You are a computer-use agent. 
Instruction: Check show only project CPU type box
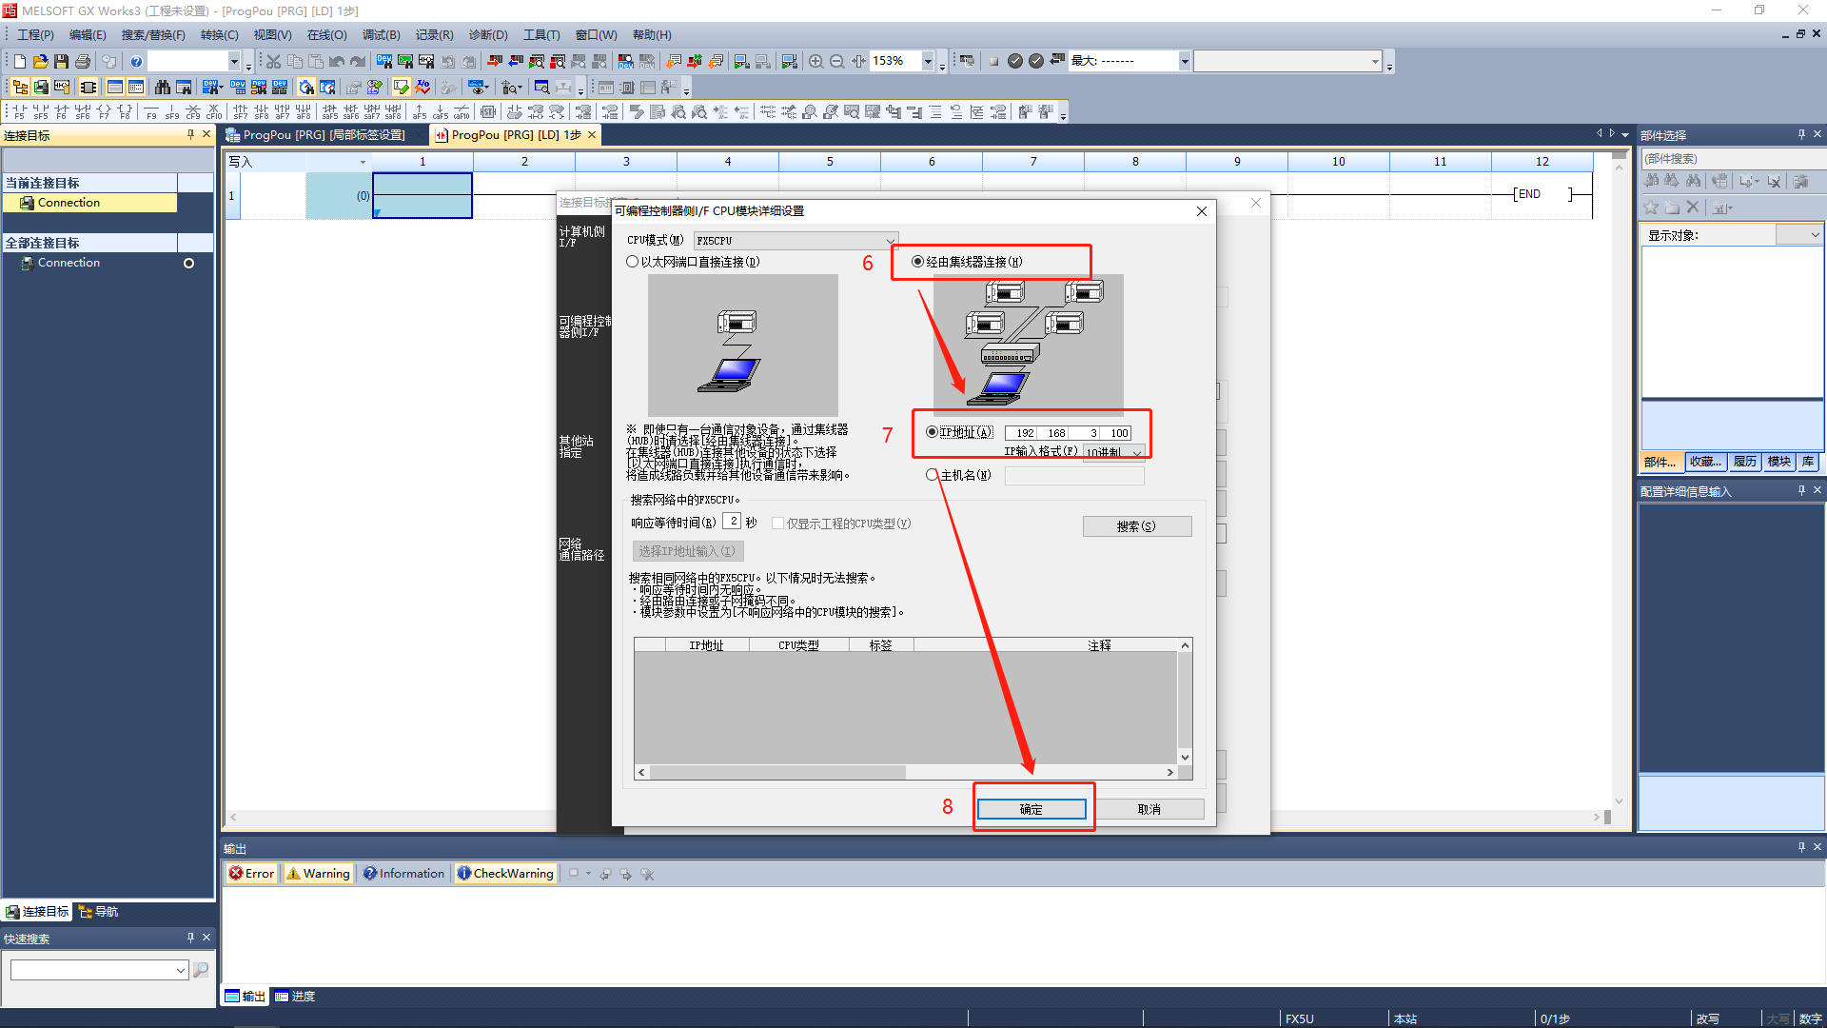(x=777, y=524)
